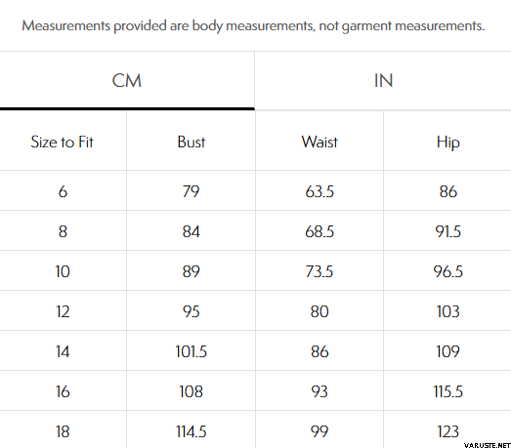Click the body measurements note text

click(253, 26)
